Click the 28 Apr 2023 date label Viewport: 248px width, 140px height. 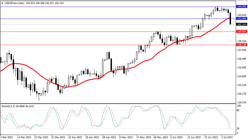tap(110, 137)
